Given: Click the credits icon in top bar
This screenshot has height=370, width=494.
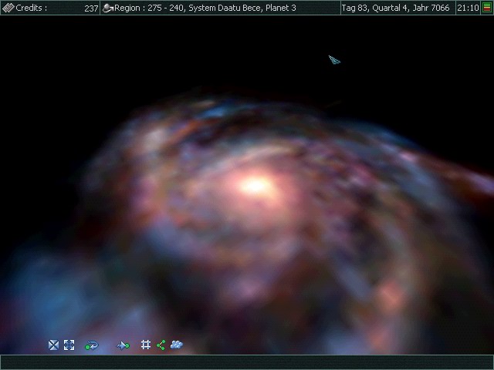Looking at the screenshot, I should 8,8.
